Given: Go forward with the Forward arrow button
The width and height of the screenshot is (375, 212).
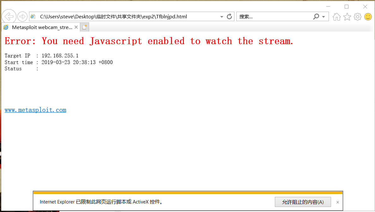Looking at the screenshot, I should [x=22, y=17].
